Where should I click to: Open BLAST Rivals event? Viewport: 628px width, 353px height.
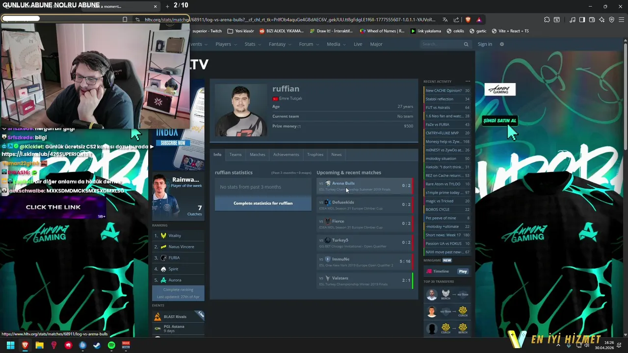tap(178, 317)
